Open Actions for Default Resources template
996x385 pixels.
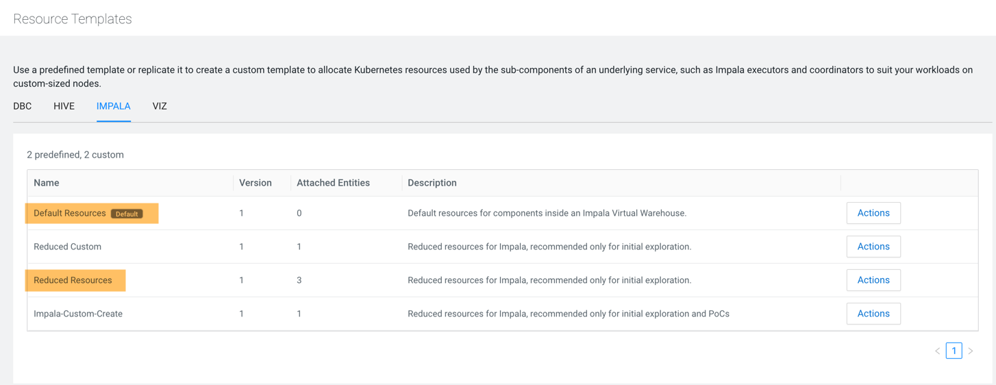[x=873, y=213]
